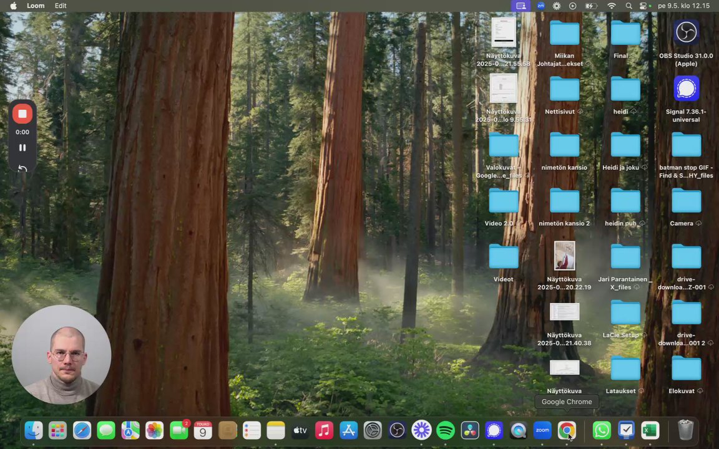
Task: Expand the Wi-Fi status menu
Action: (612, 6)
